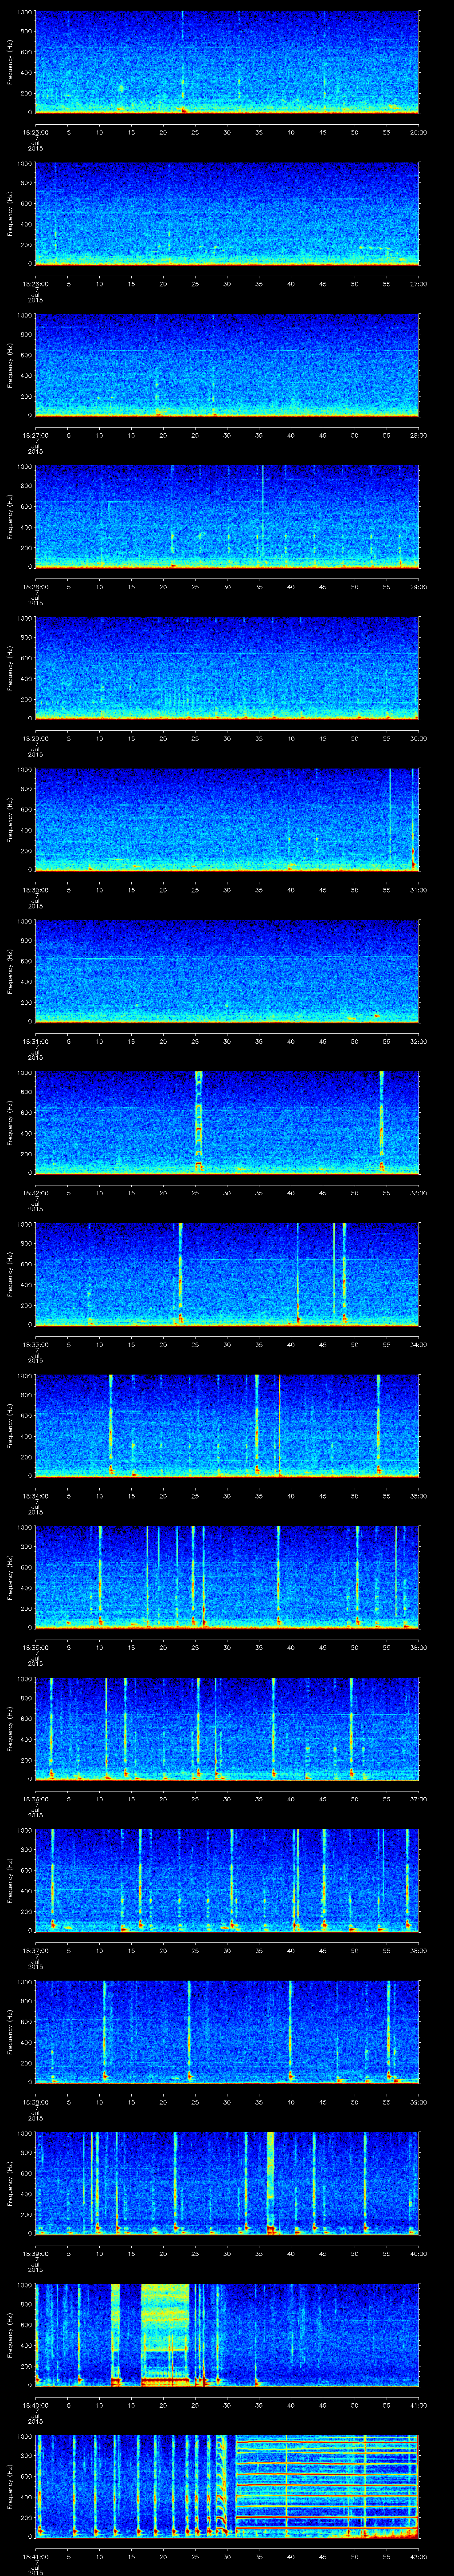Select the broadband burst near second 54 in the 18:32:00 spectrogram

382,1122
